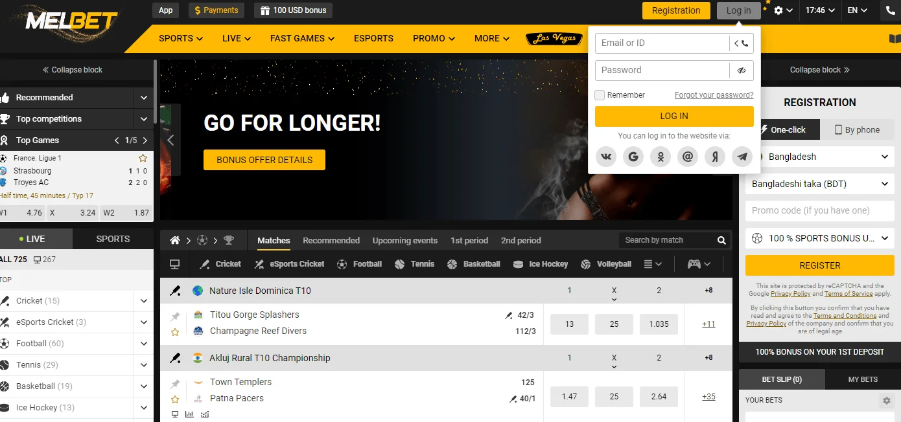The width and height of the screenshot is (901, 422).
Task: Open the settings gear in header
Action: click(x=778, y=10)
